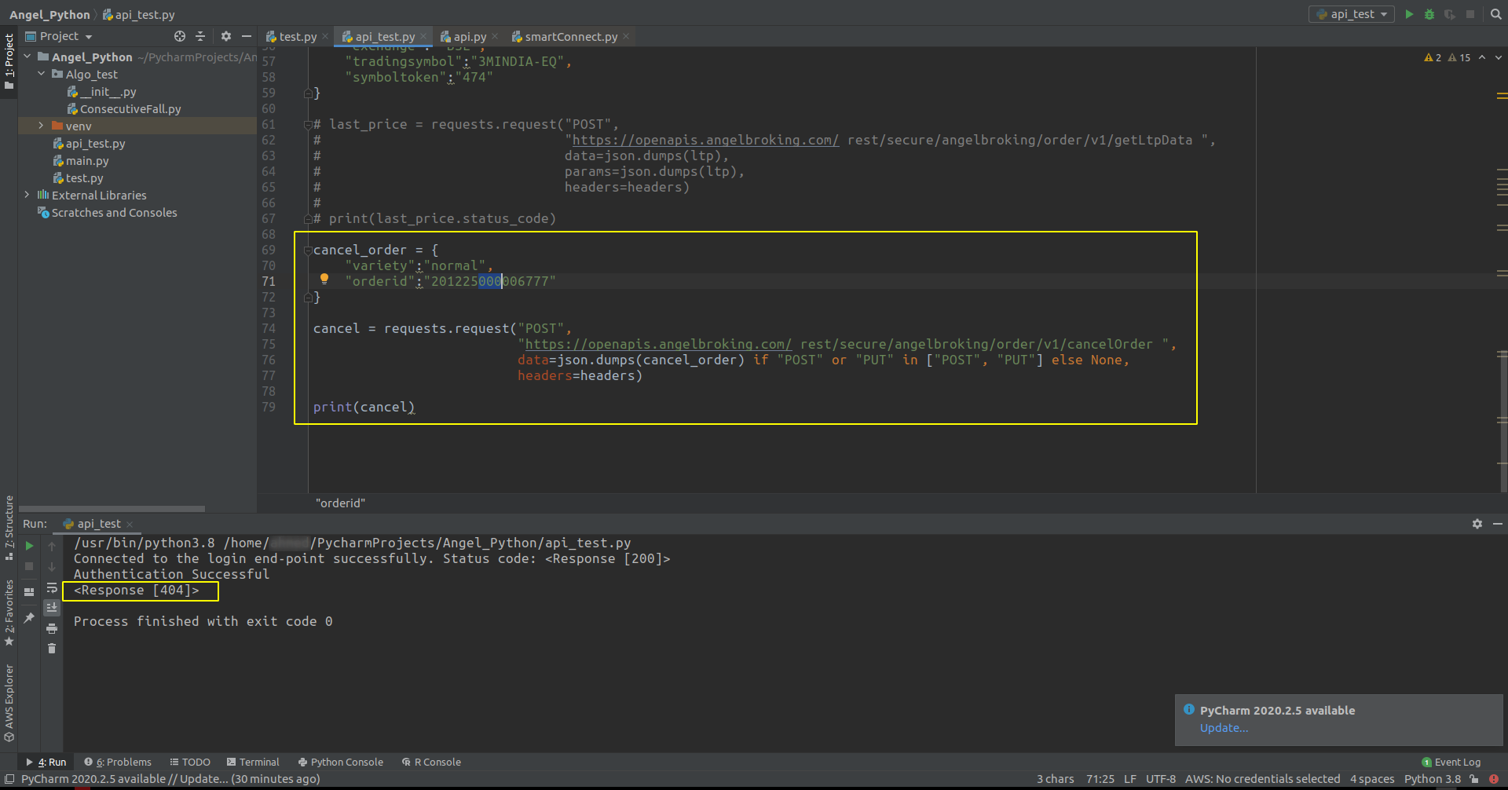This screenshot has height=790, width=1508.
Task: Change UTF-8 file encoding
Action: point(1160,779)
